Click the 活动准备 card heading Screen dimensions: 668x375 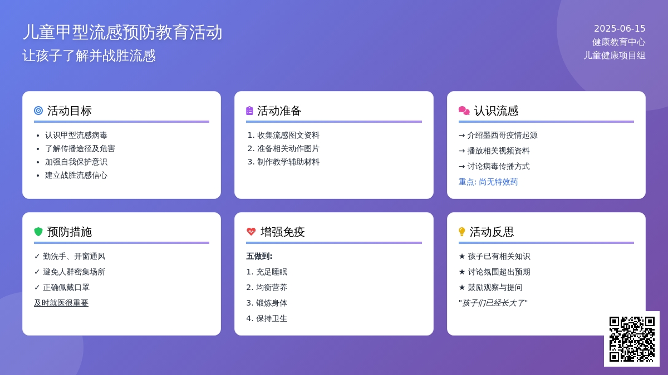279,111
